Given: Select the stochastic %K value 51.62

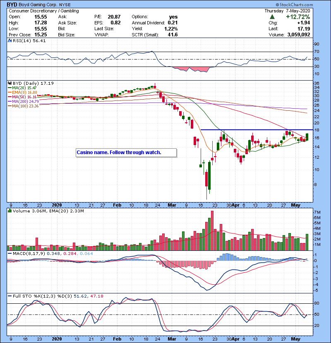Looking at the screenshot, I should click(x=80, y=296).
